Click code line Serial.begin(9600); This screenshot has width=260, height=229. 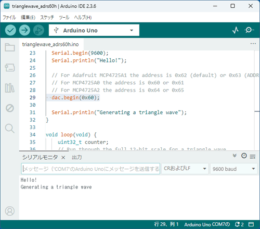(x=80, y=53)
